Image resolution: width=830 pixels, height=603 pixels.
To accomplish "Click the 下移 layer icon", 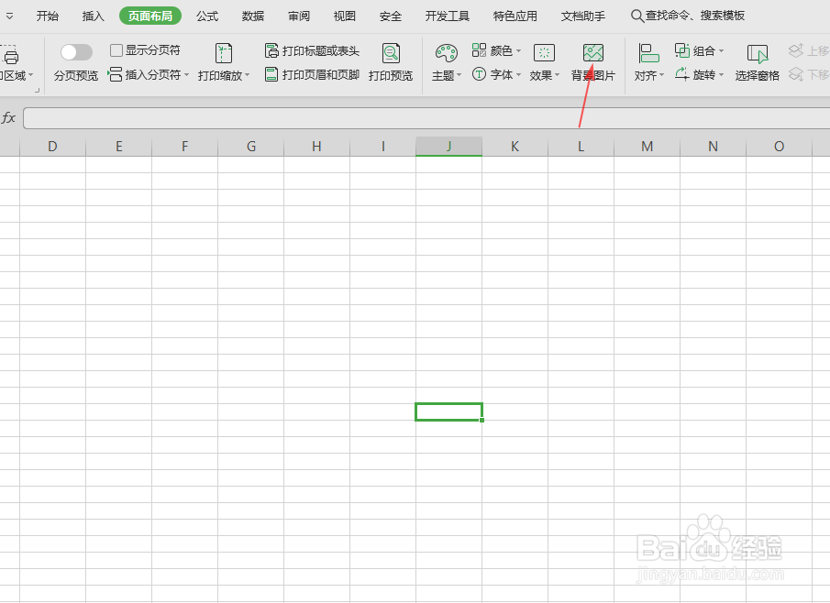I will [795, 74].
